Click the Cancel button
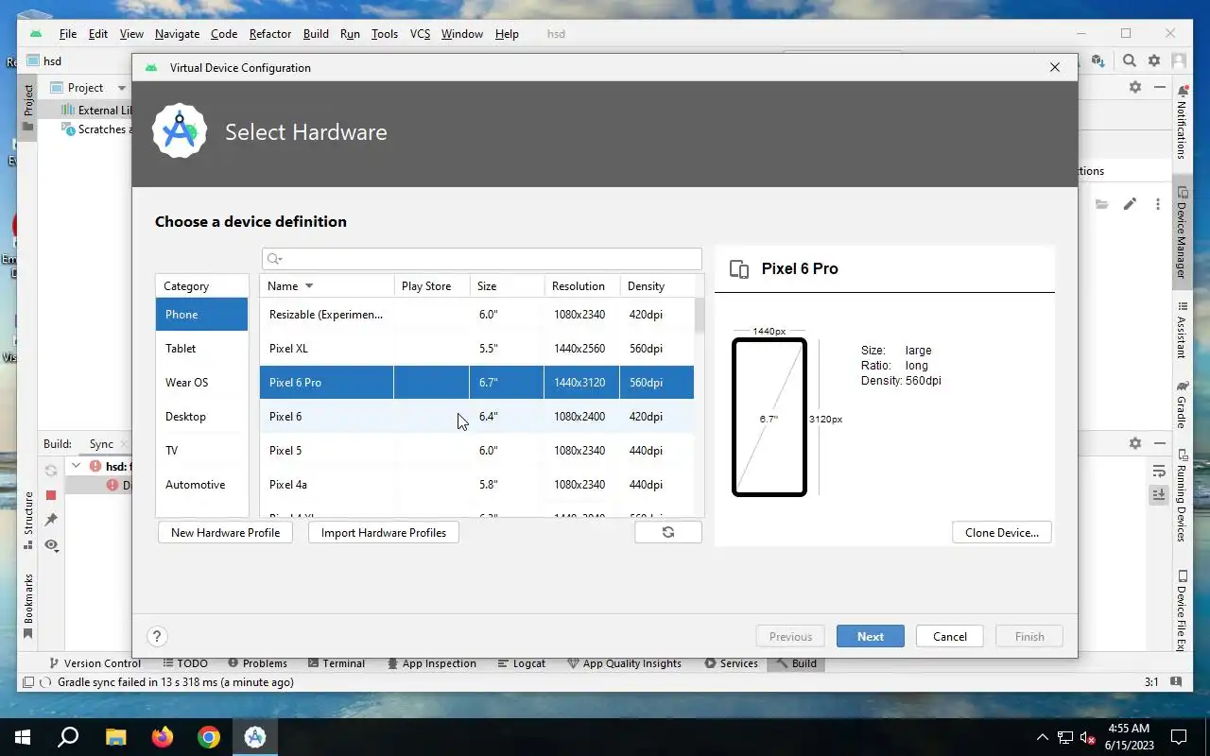The width and height of the screenshot is (1210, 756). point(950,637)
